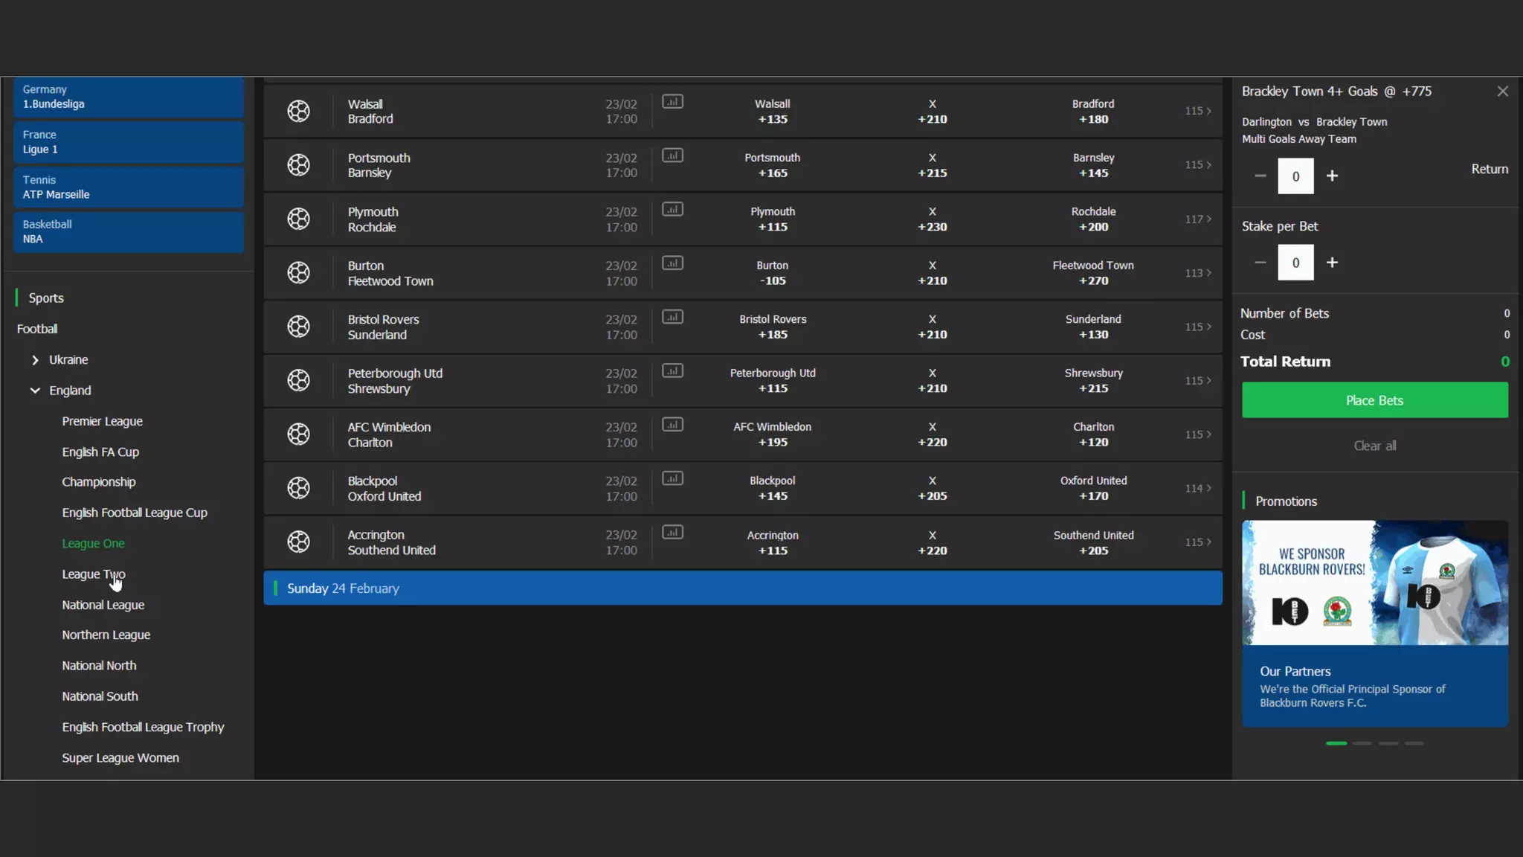
Task: Click the first promotions carousel indicator
Action: tap(1336, 743)
